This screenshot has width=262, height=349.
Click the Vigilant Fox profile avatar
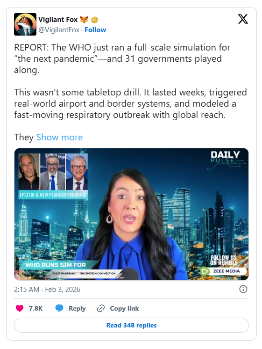(25, 24)
